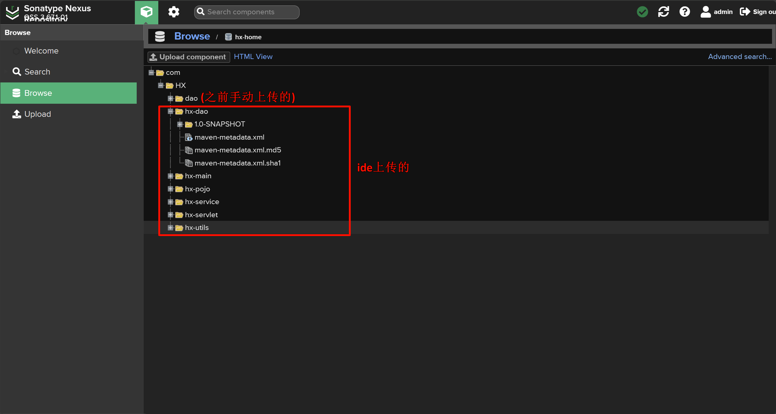Open the administration gear icon
The height and width of the screenshot is (414, 776).
click(174, 12)
